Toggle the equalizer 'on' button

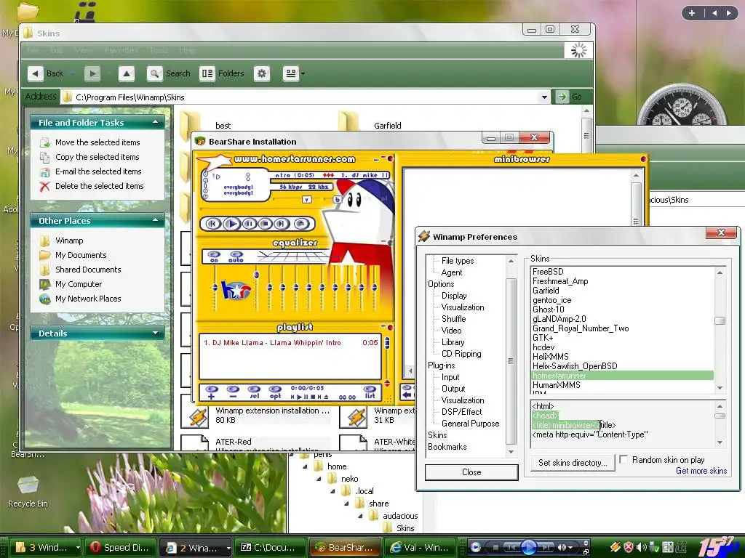coord(215,256)
